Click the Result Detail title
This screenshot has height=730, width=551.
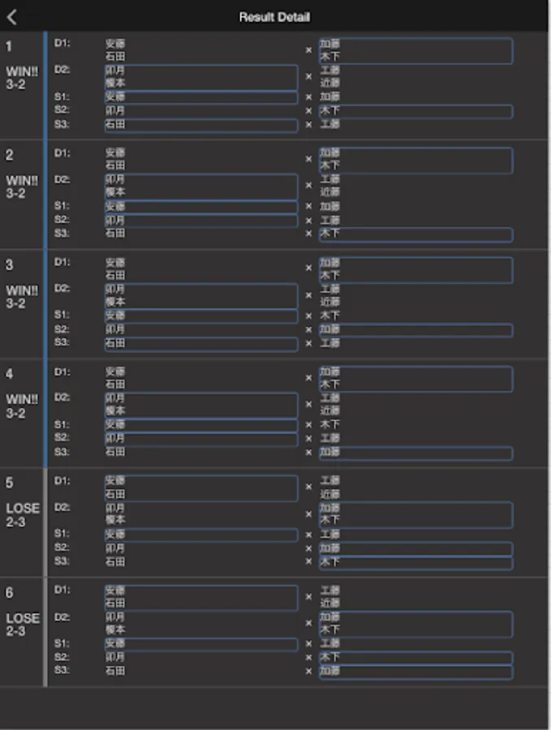(x=274, y=17)
